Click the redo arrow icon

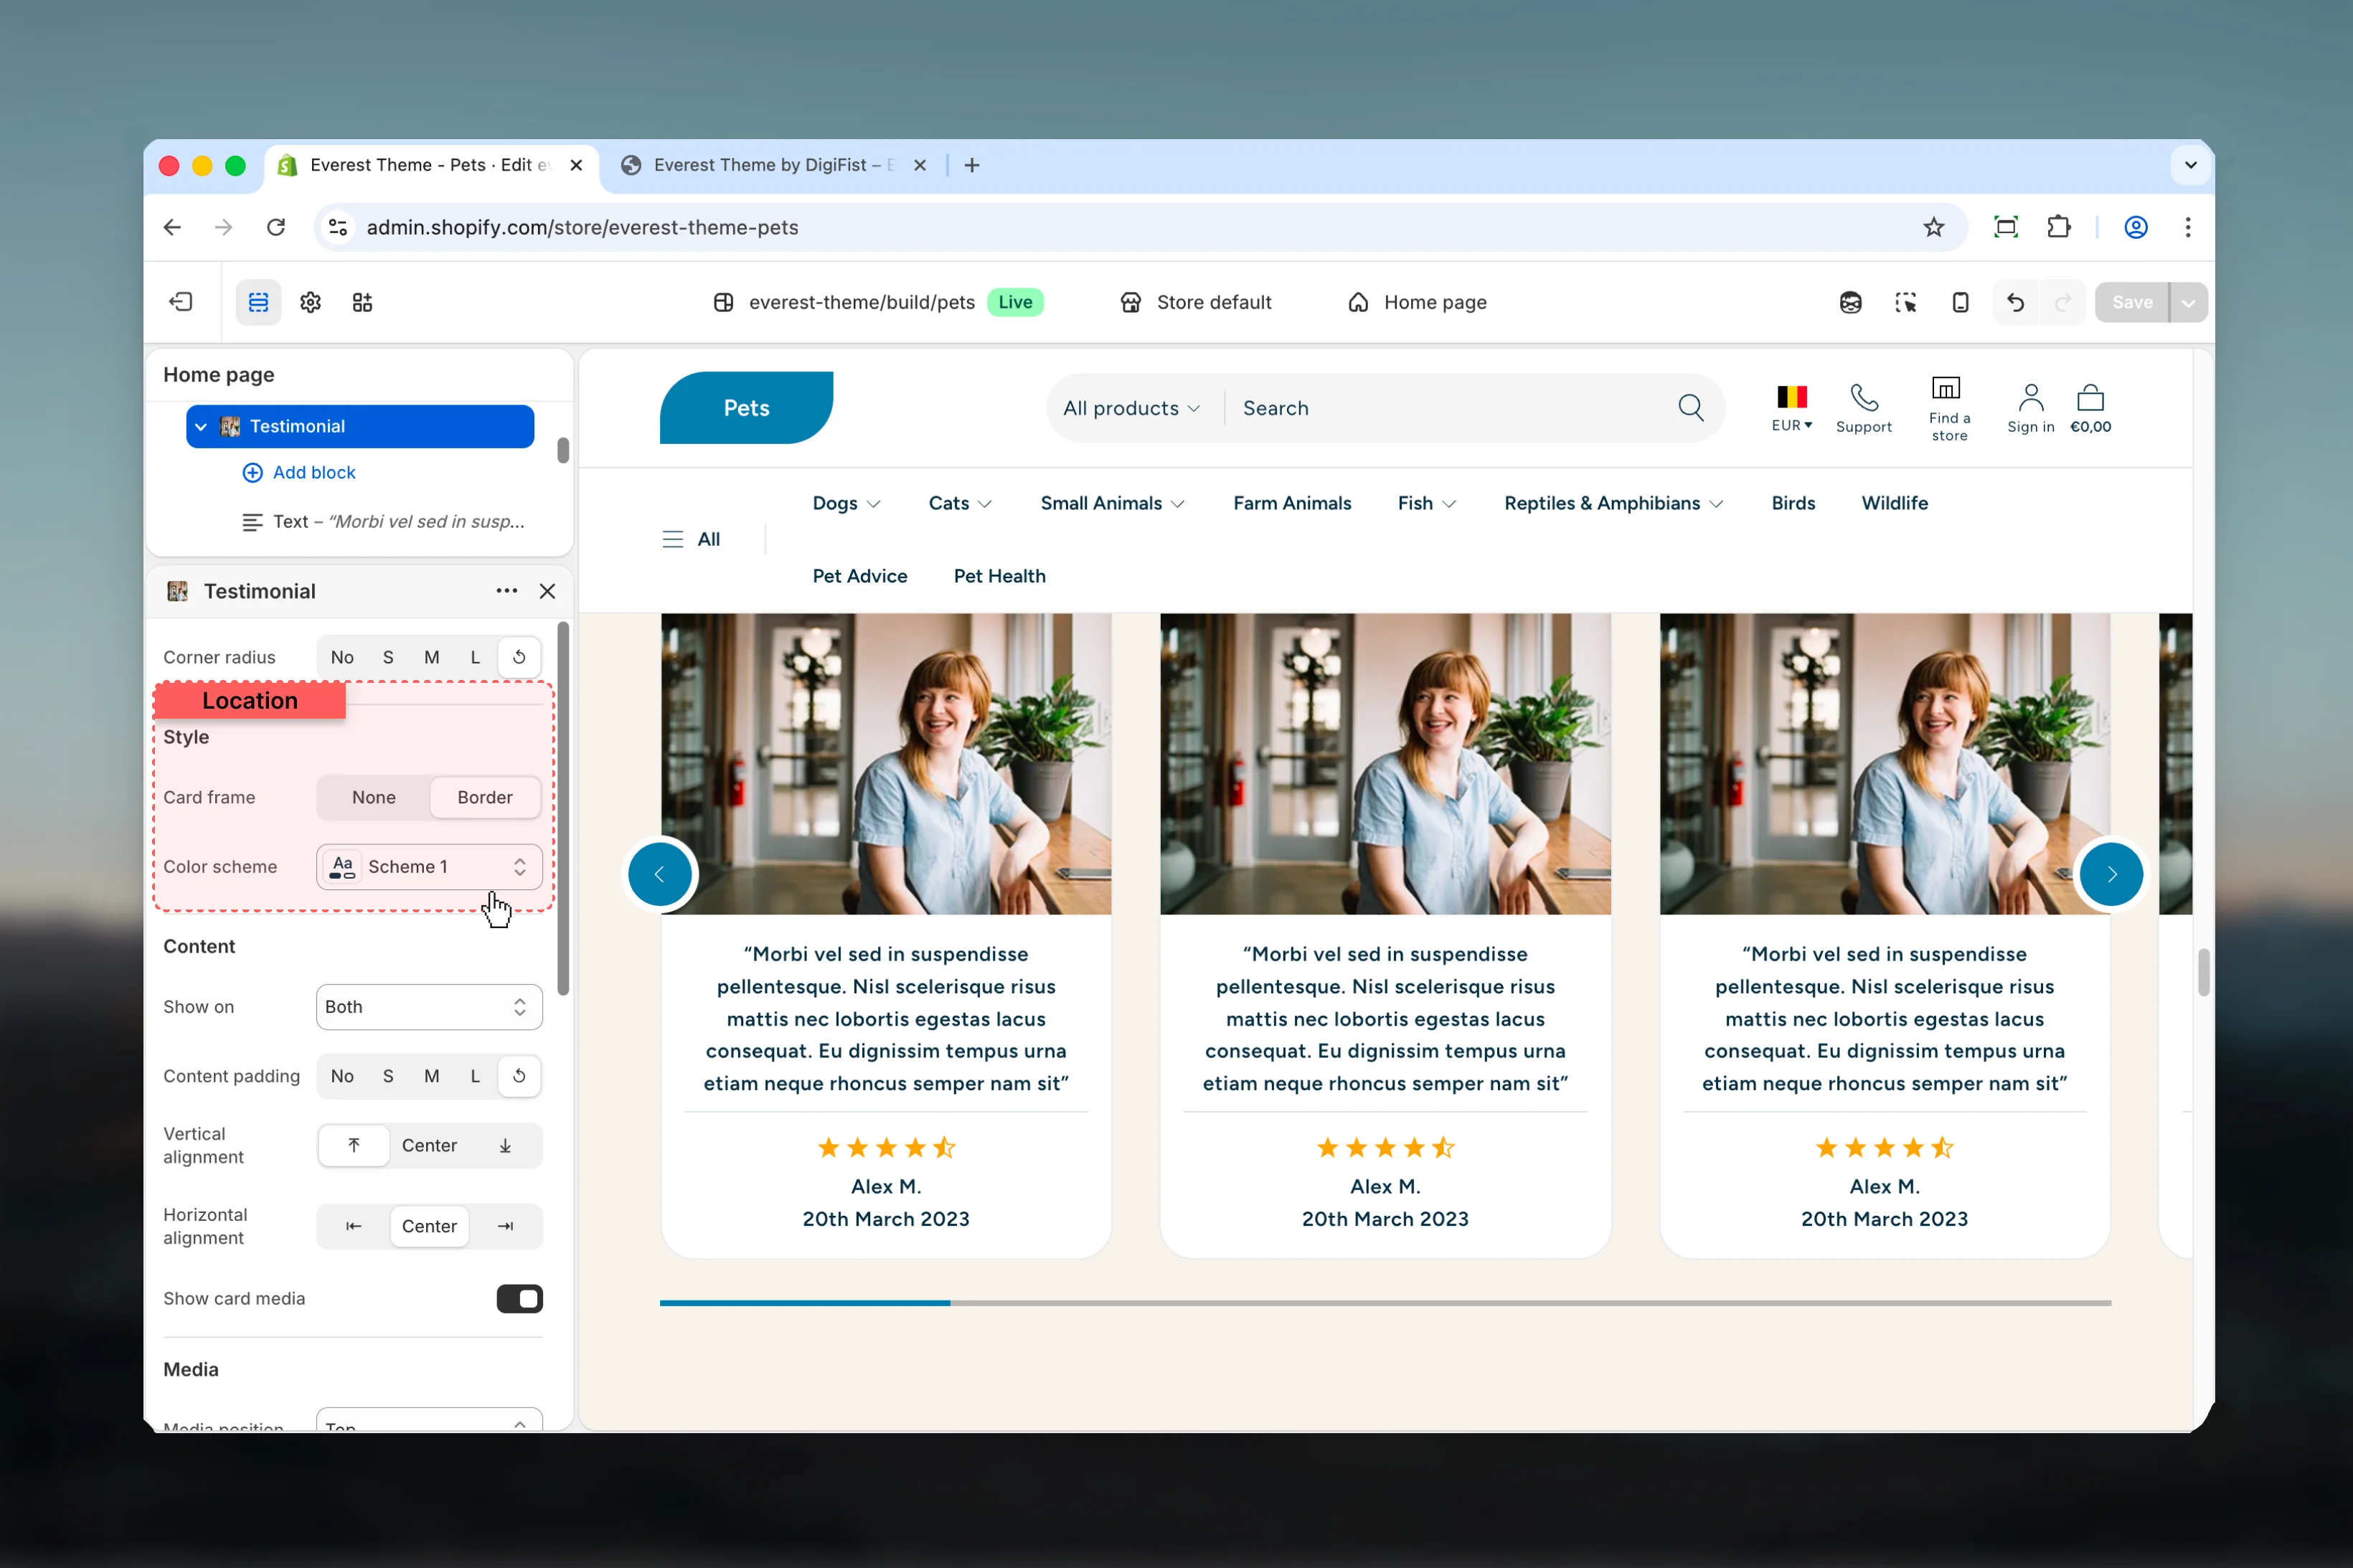[2062, 302]
